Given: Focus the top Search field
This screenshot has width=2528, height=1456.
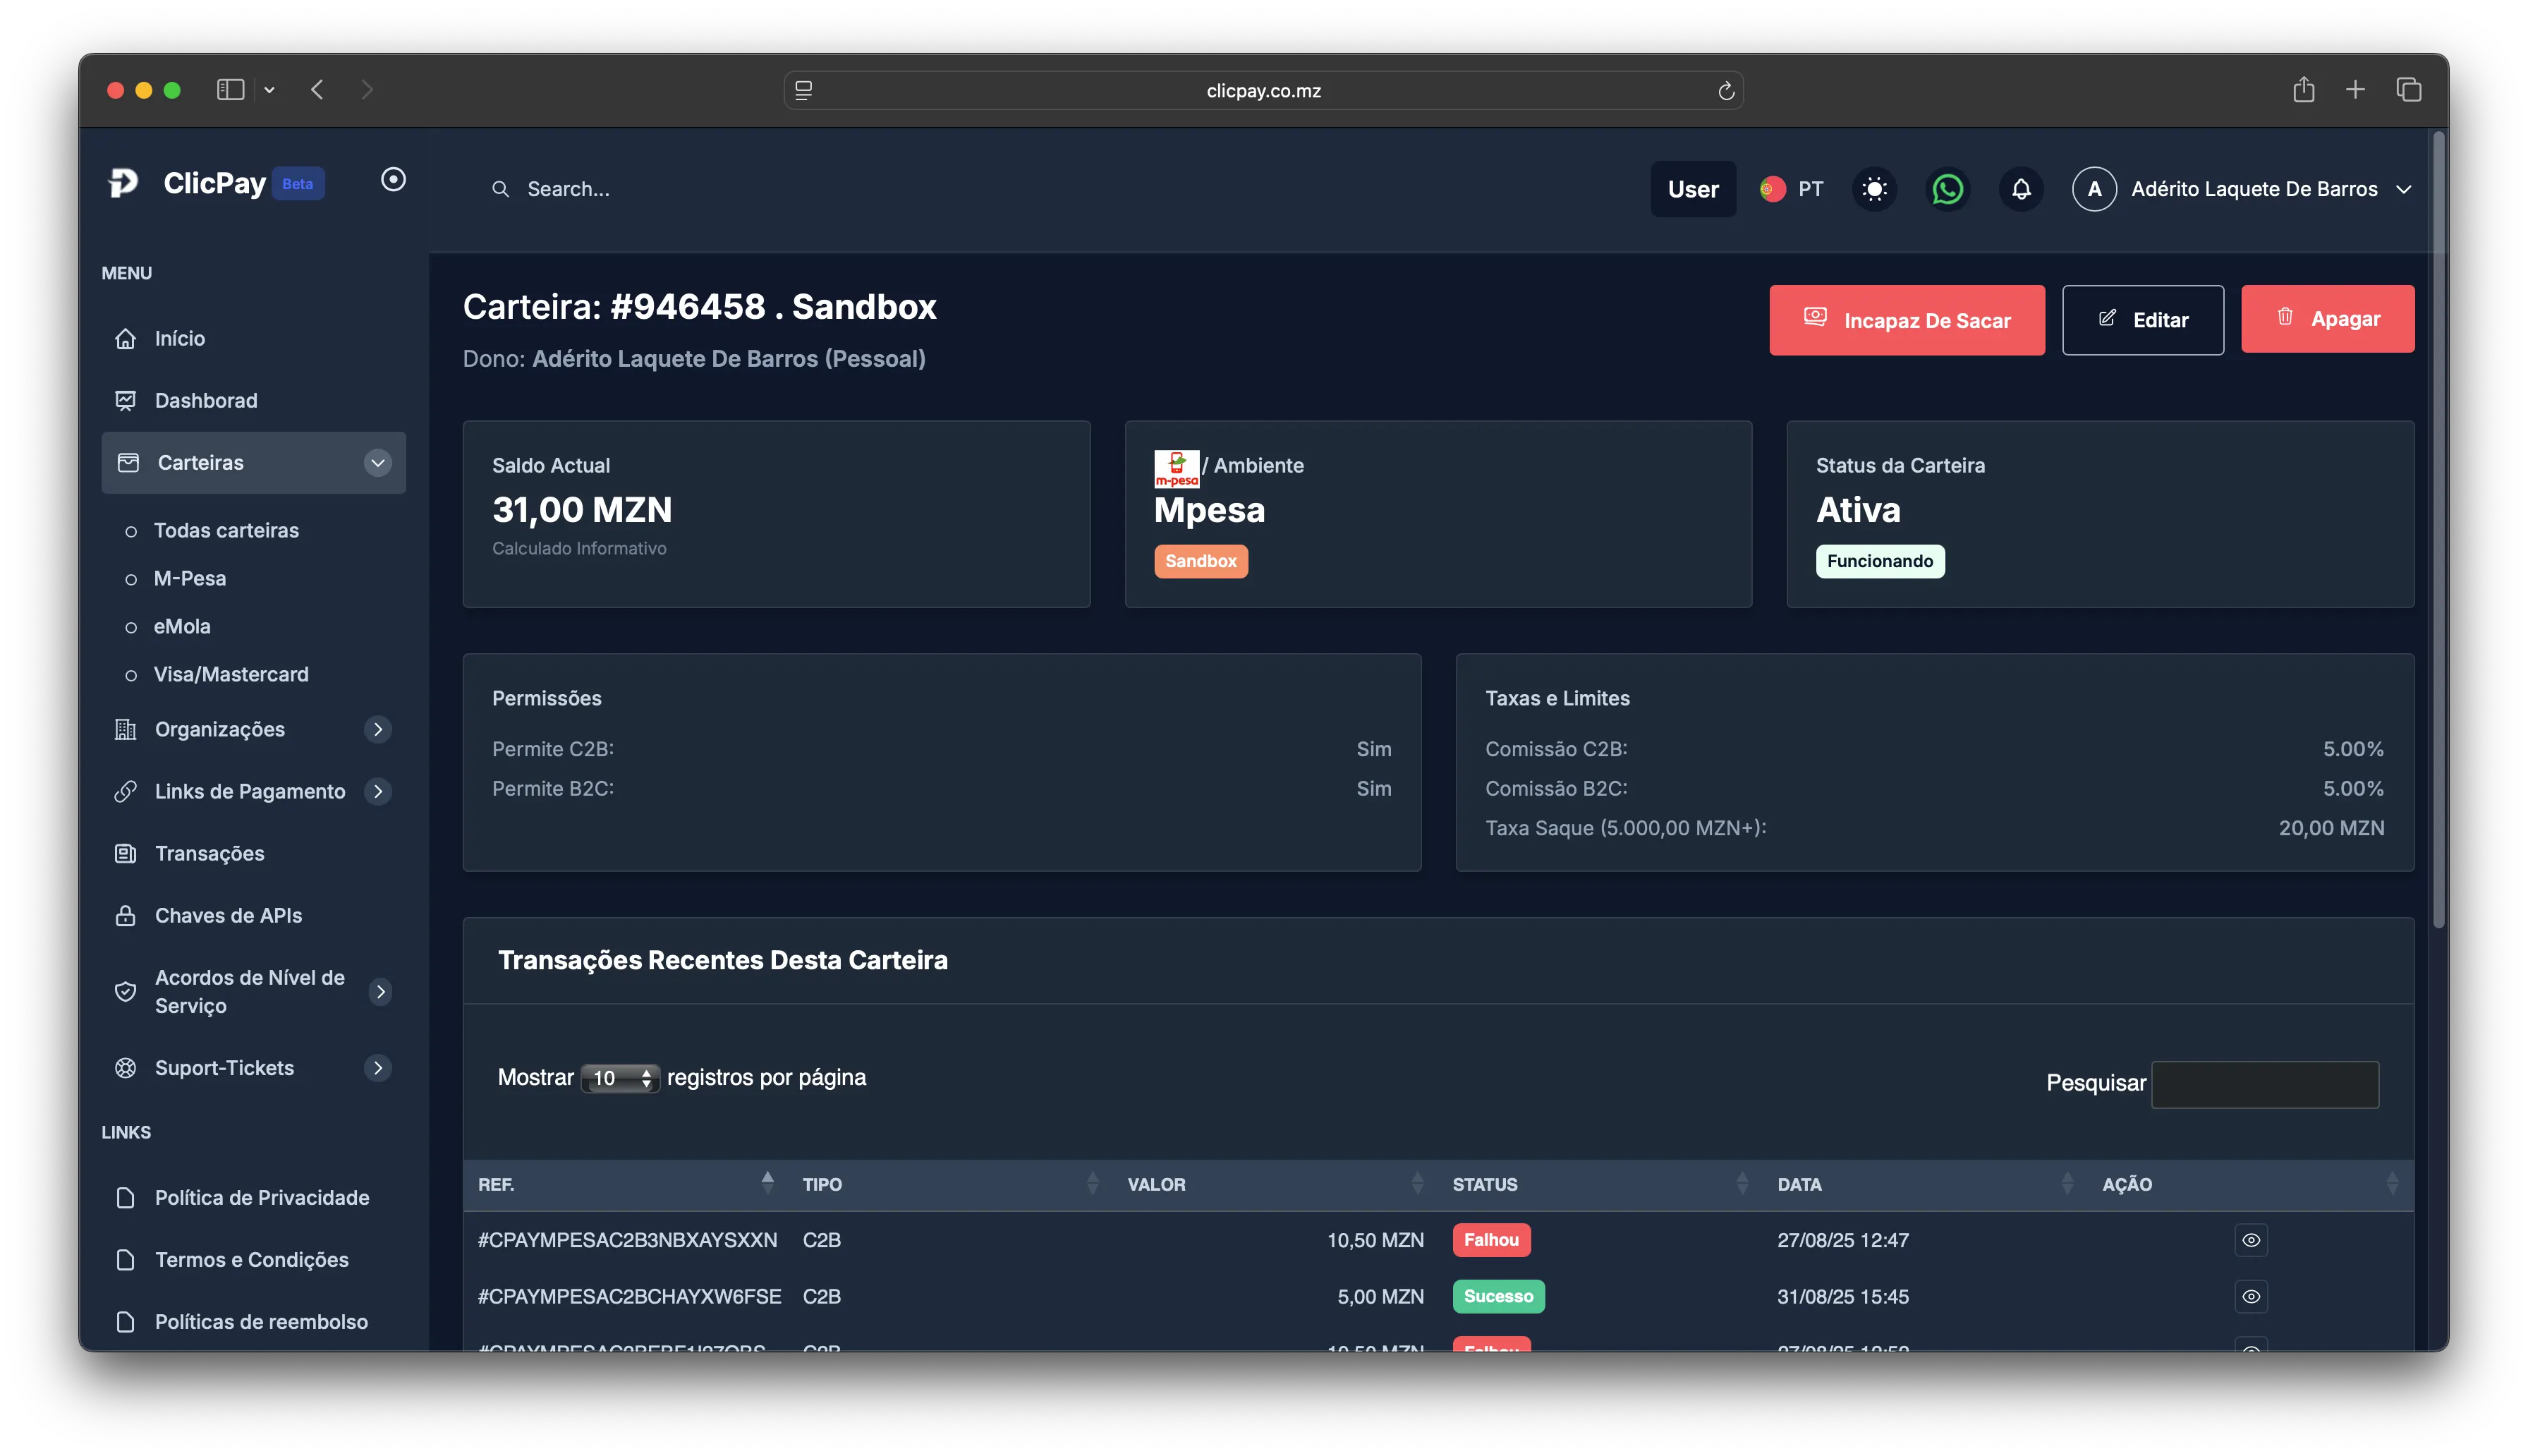Looking at the screenshot, I should (x=568, y=189).
